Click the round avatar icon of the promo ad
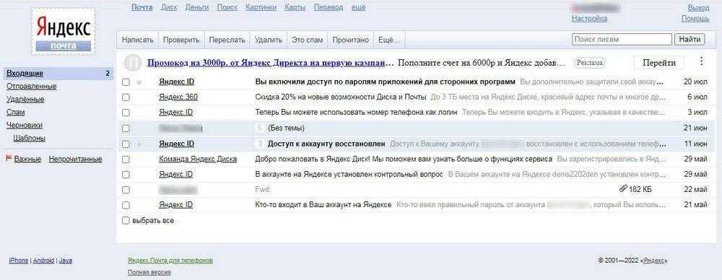722x280 pixels. 133,62
